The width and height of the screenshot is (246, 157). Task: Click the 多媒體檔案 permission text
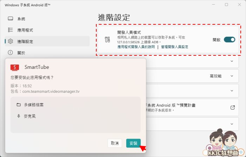34,105
